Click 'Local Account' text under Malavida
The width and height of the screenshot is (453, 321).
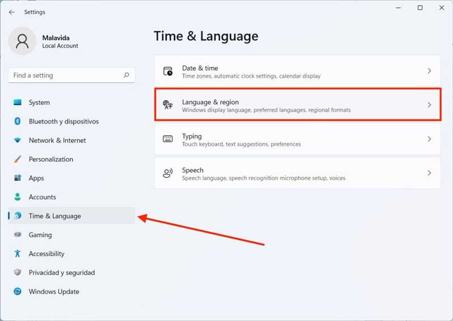tap(60, 46)
